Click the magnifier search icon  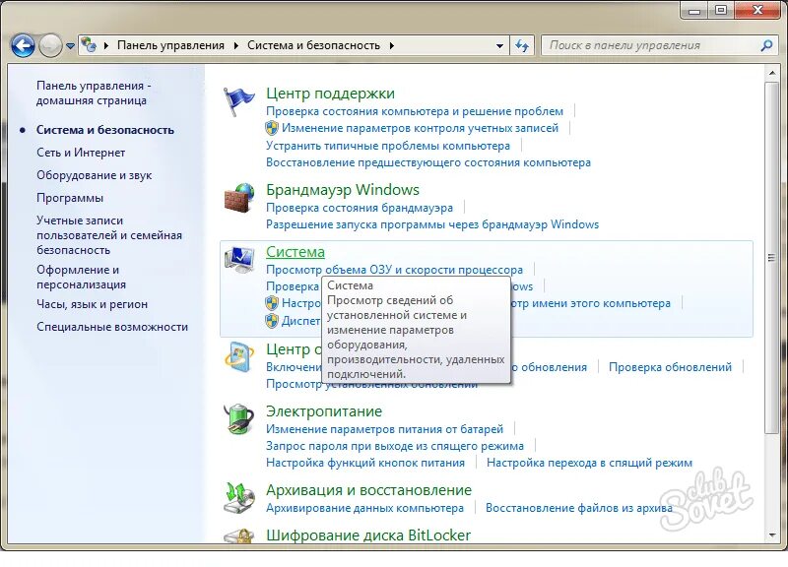tap(766, 45)
